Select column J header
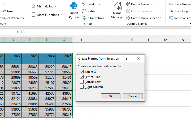 (x=115, y=40)
